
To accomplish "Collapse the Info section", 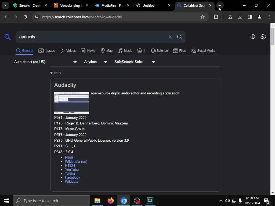I will coord(55,73).
